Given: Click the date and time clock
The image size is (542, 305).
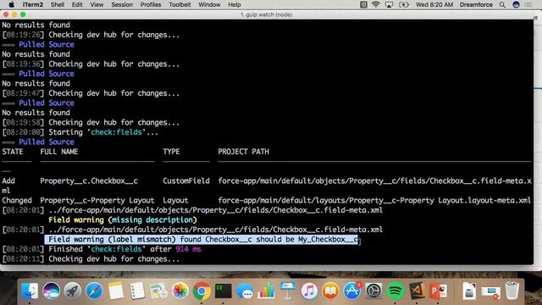Looking at the screenshot, I should (x=434, y=4).
